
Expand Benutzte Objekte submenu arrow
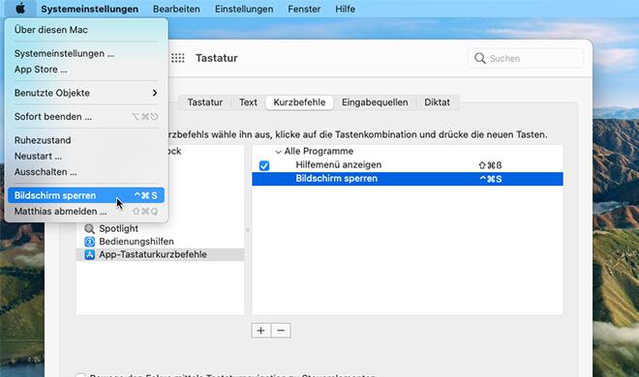coord(155,93)
